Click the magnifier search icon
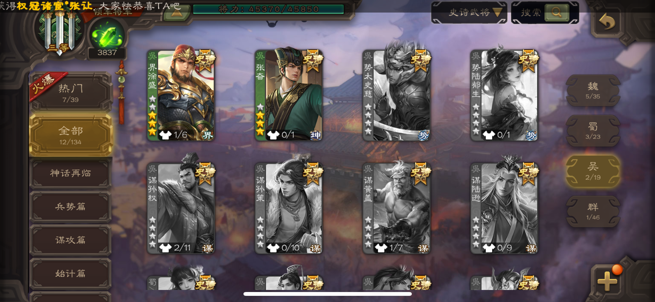 click(556, 12)
